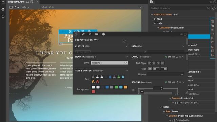
Task: Select PINEPOEMS.HTML html root node
Action: (x=165, y=15)
